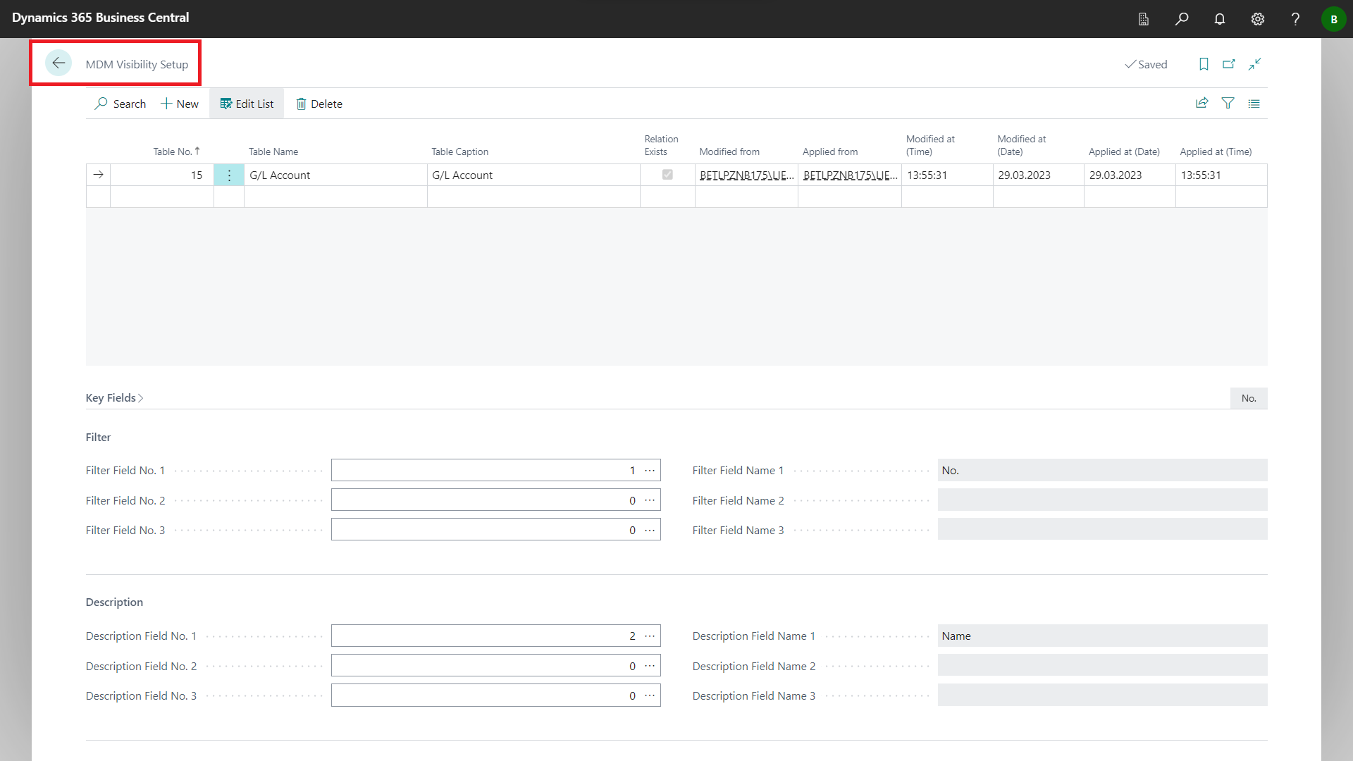Select Table Caption cell G/L Account
1353x761 pixels.
tap(533, 175)
